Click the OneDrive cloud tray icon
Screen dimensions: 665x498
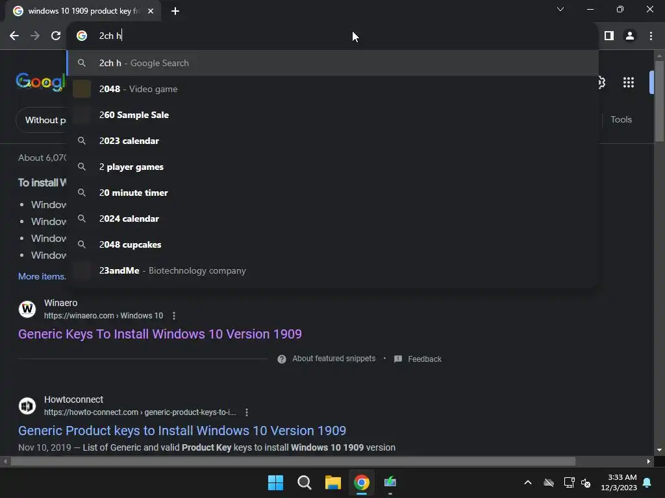click(x=549, y=482)
